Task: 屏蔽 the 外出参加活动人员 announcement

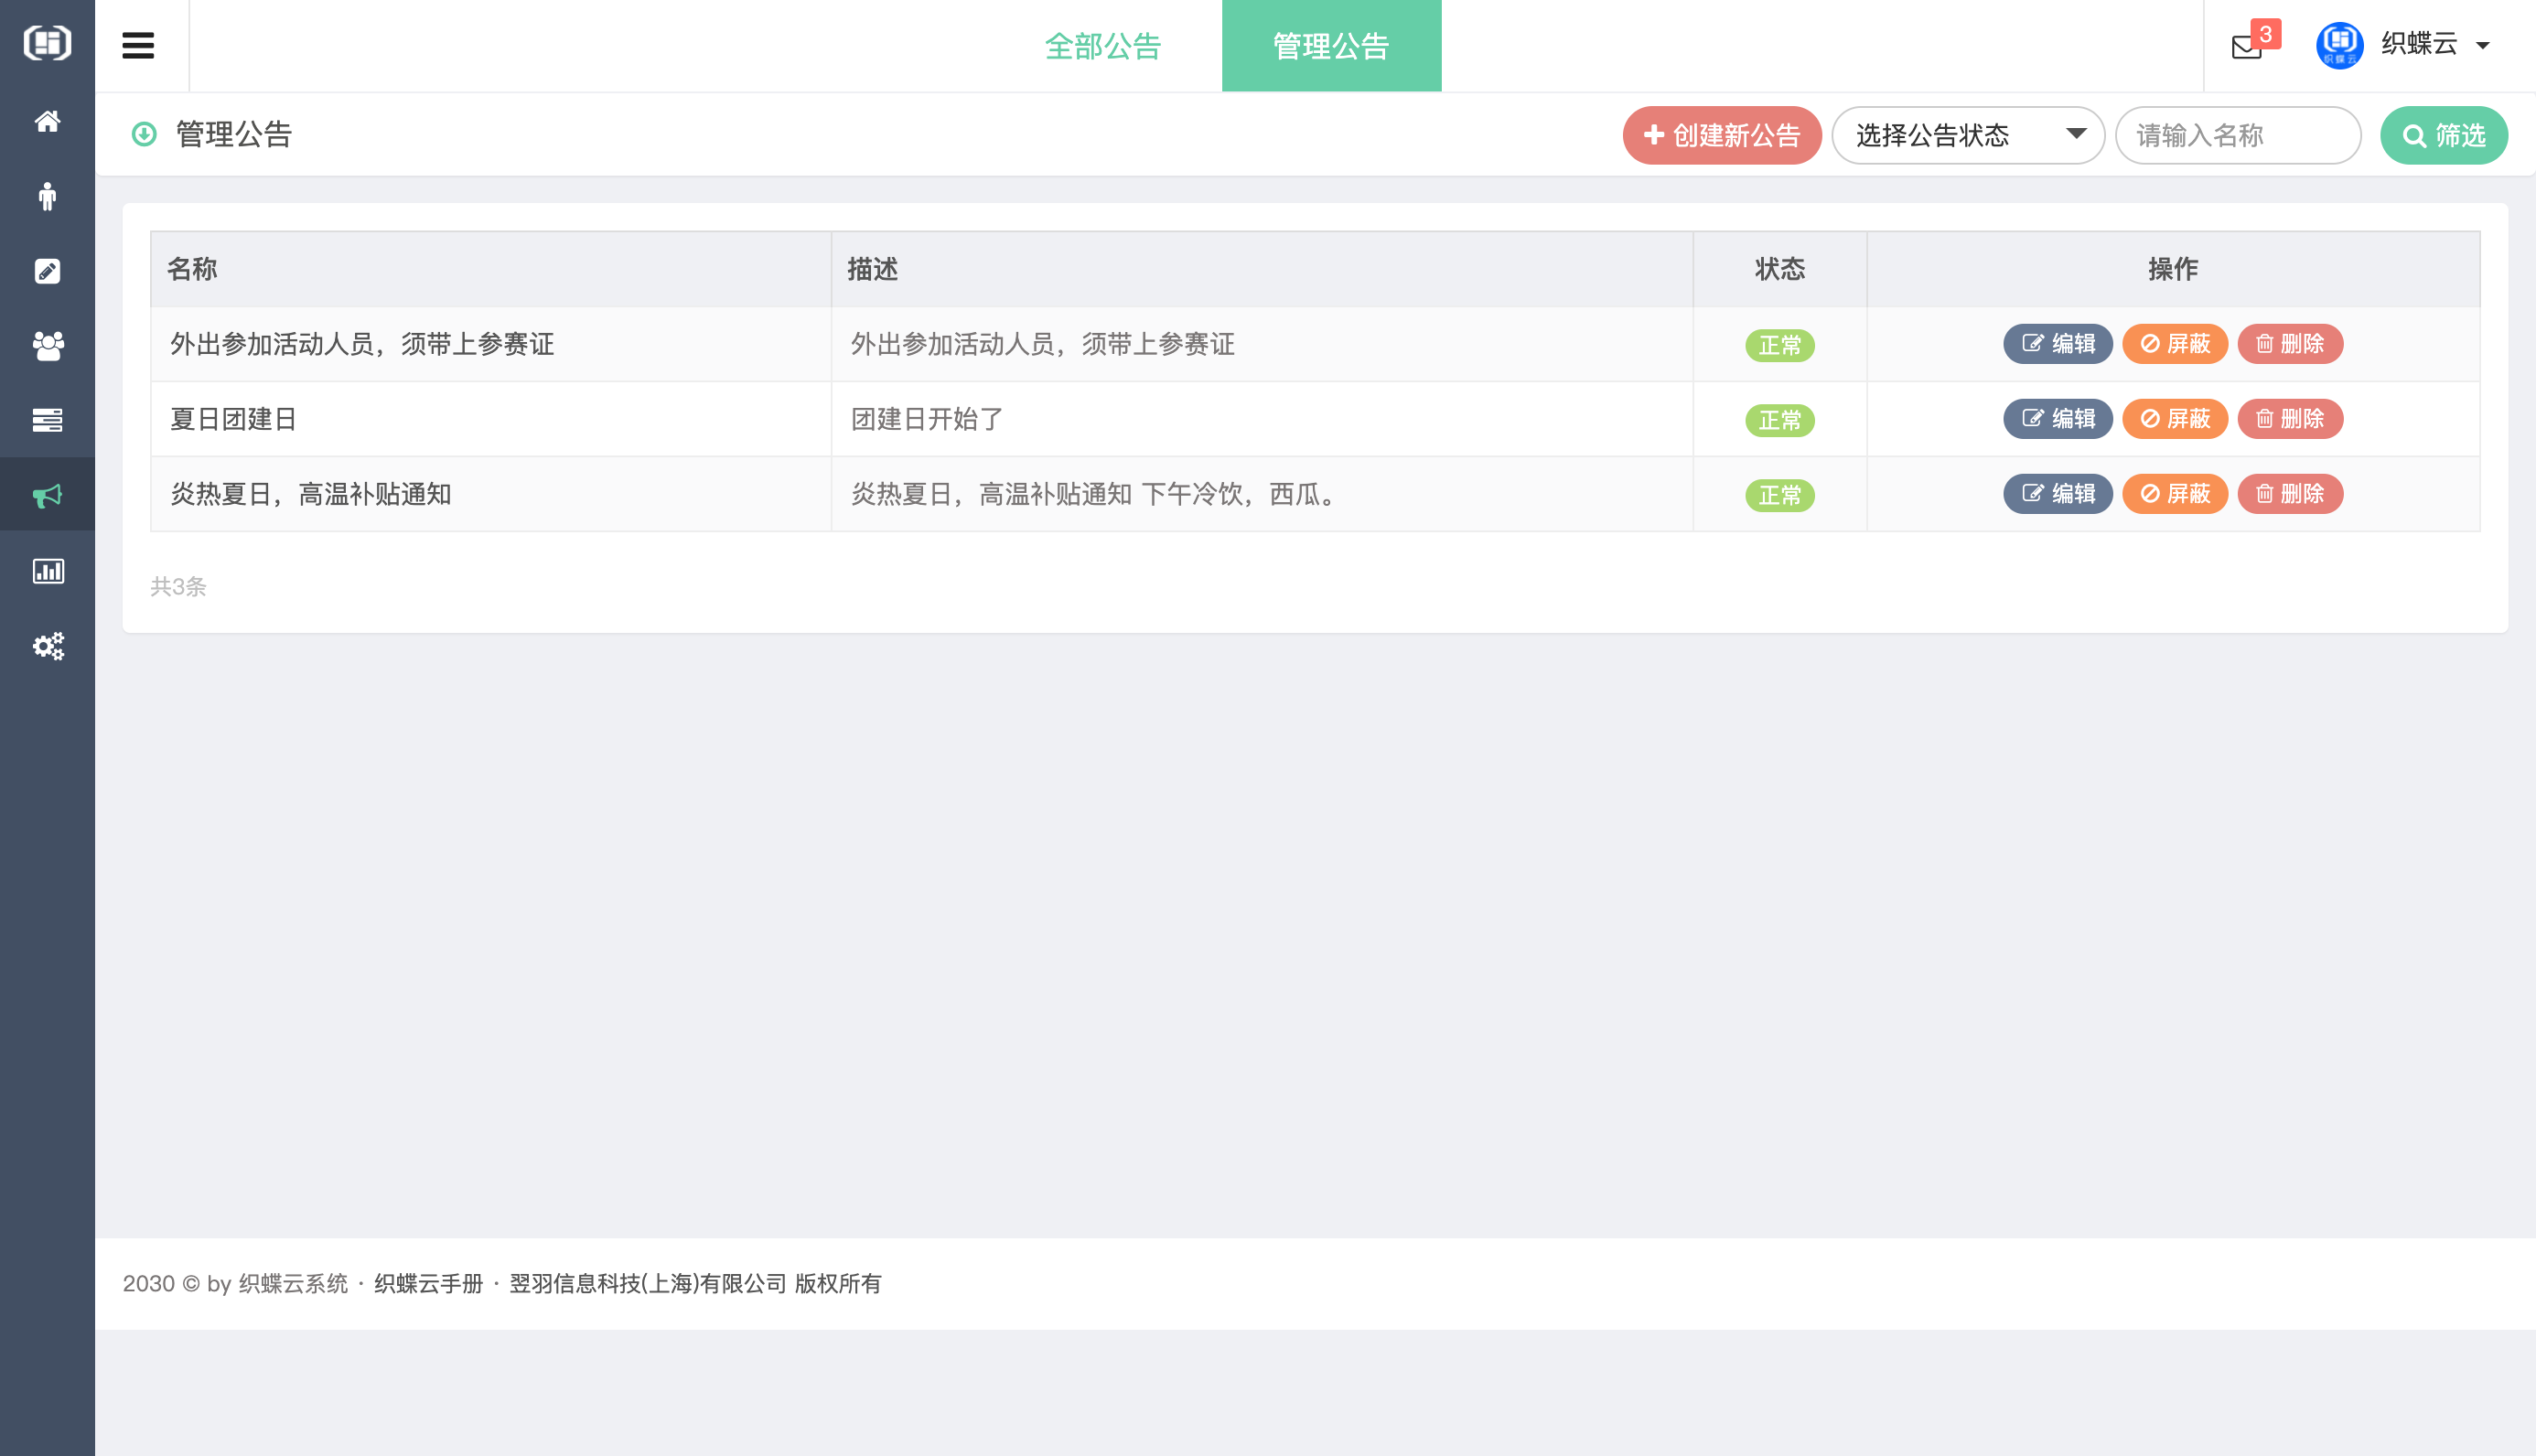Action: point(2175,344)
